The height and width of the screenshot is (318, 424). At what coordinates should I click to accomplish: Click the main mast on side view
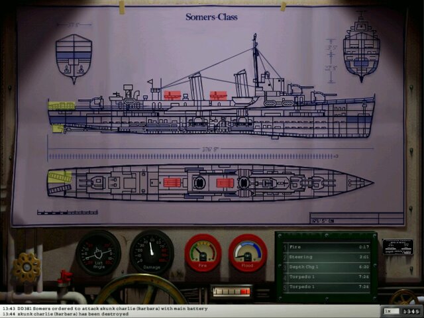click(256, 60)
